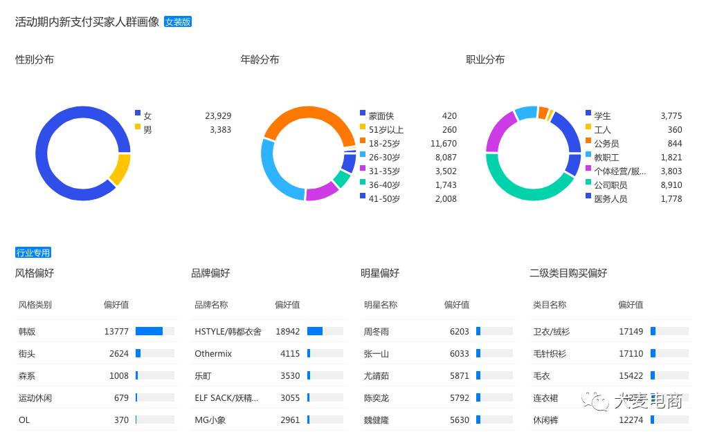This screenshot has width=706, height=432.
Task: Toggle the 公务员 legend swatch
Action: point(588,141)
